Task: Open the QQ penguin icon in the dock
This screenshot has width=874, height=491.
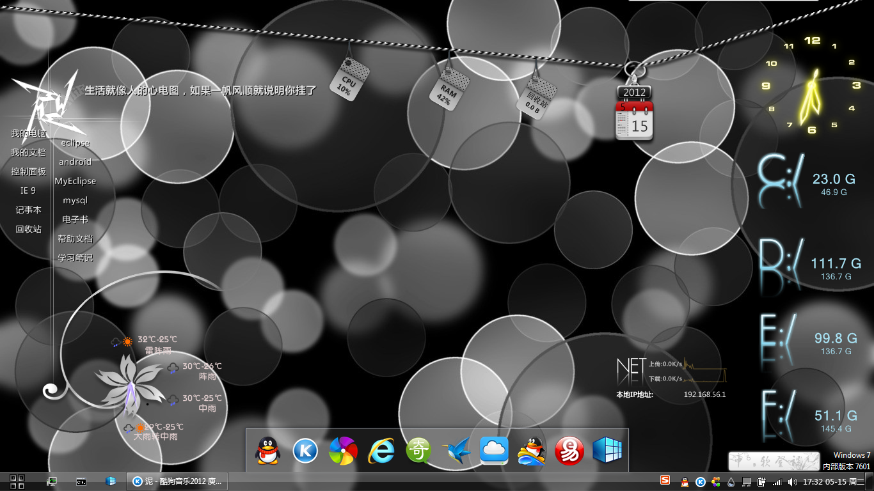Action: pos(267,451)
